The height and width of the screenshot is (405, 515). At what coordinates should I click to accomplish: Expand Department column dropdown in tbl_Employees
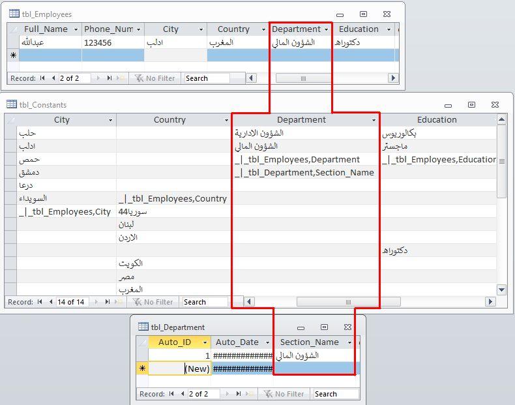[326, 29]
